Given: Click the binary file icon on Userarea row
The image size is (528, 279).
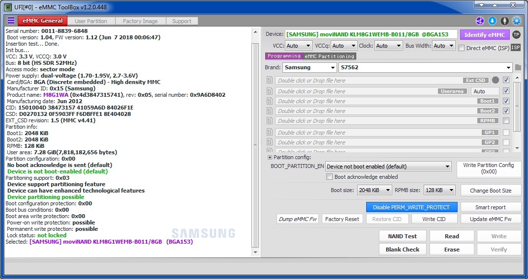Looking at the screenshot, I should click(269, 91).
